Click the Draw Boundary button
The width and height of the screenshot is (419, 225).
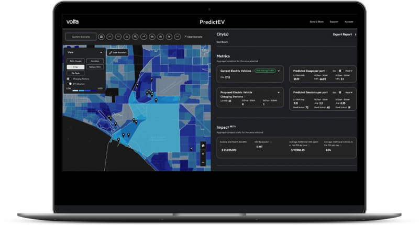pyautogui.click(x=117, y=52)
